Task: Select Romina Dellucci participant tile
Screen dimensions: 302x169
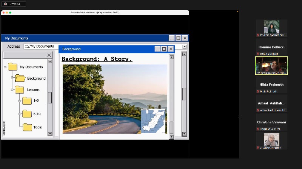Action: pos(271,49)
